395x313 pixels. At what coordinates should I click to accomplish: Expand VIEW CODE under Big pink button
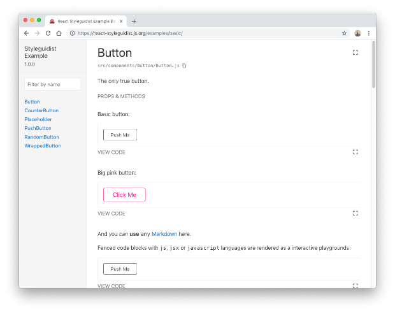click(x=111, y=214)
